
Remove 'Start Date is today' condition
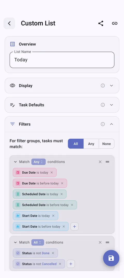(x=53, y=216)
